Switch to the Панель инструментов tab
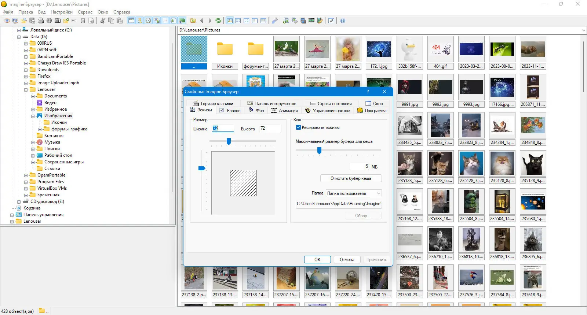The height and width of the screenshot is (315, 587). tap(271, 104)
